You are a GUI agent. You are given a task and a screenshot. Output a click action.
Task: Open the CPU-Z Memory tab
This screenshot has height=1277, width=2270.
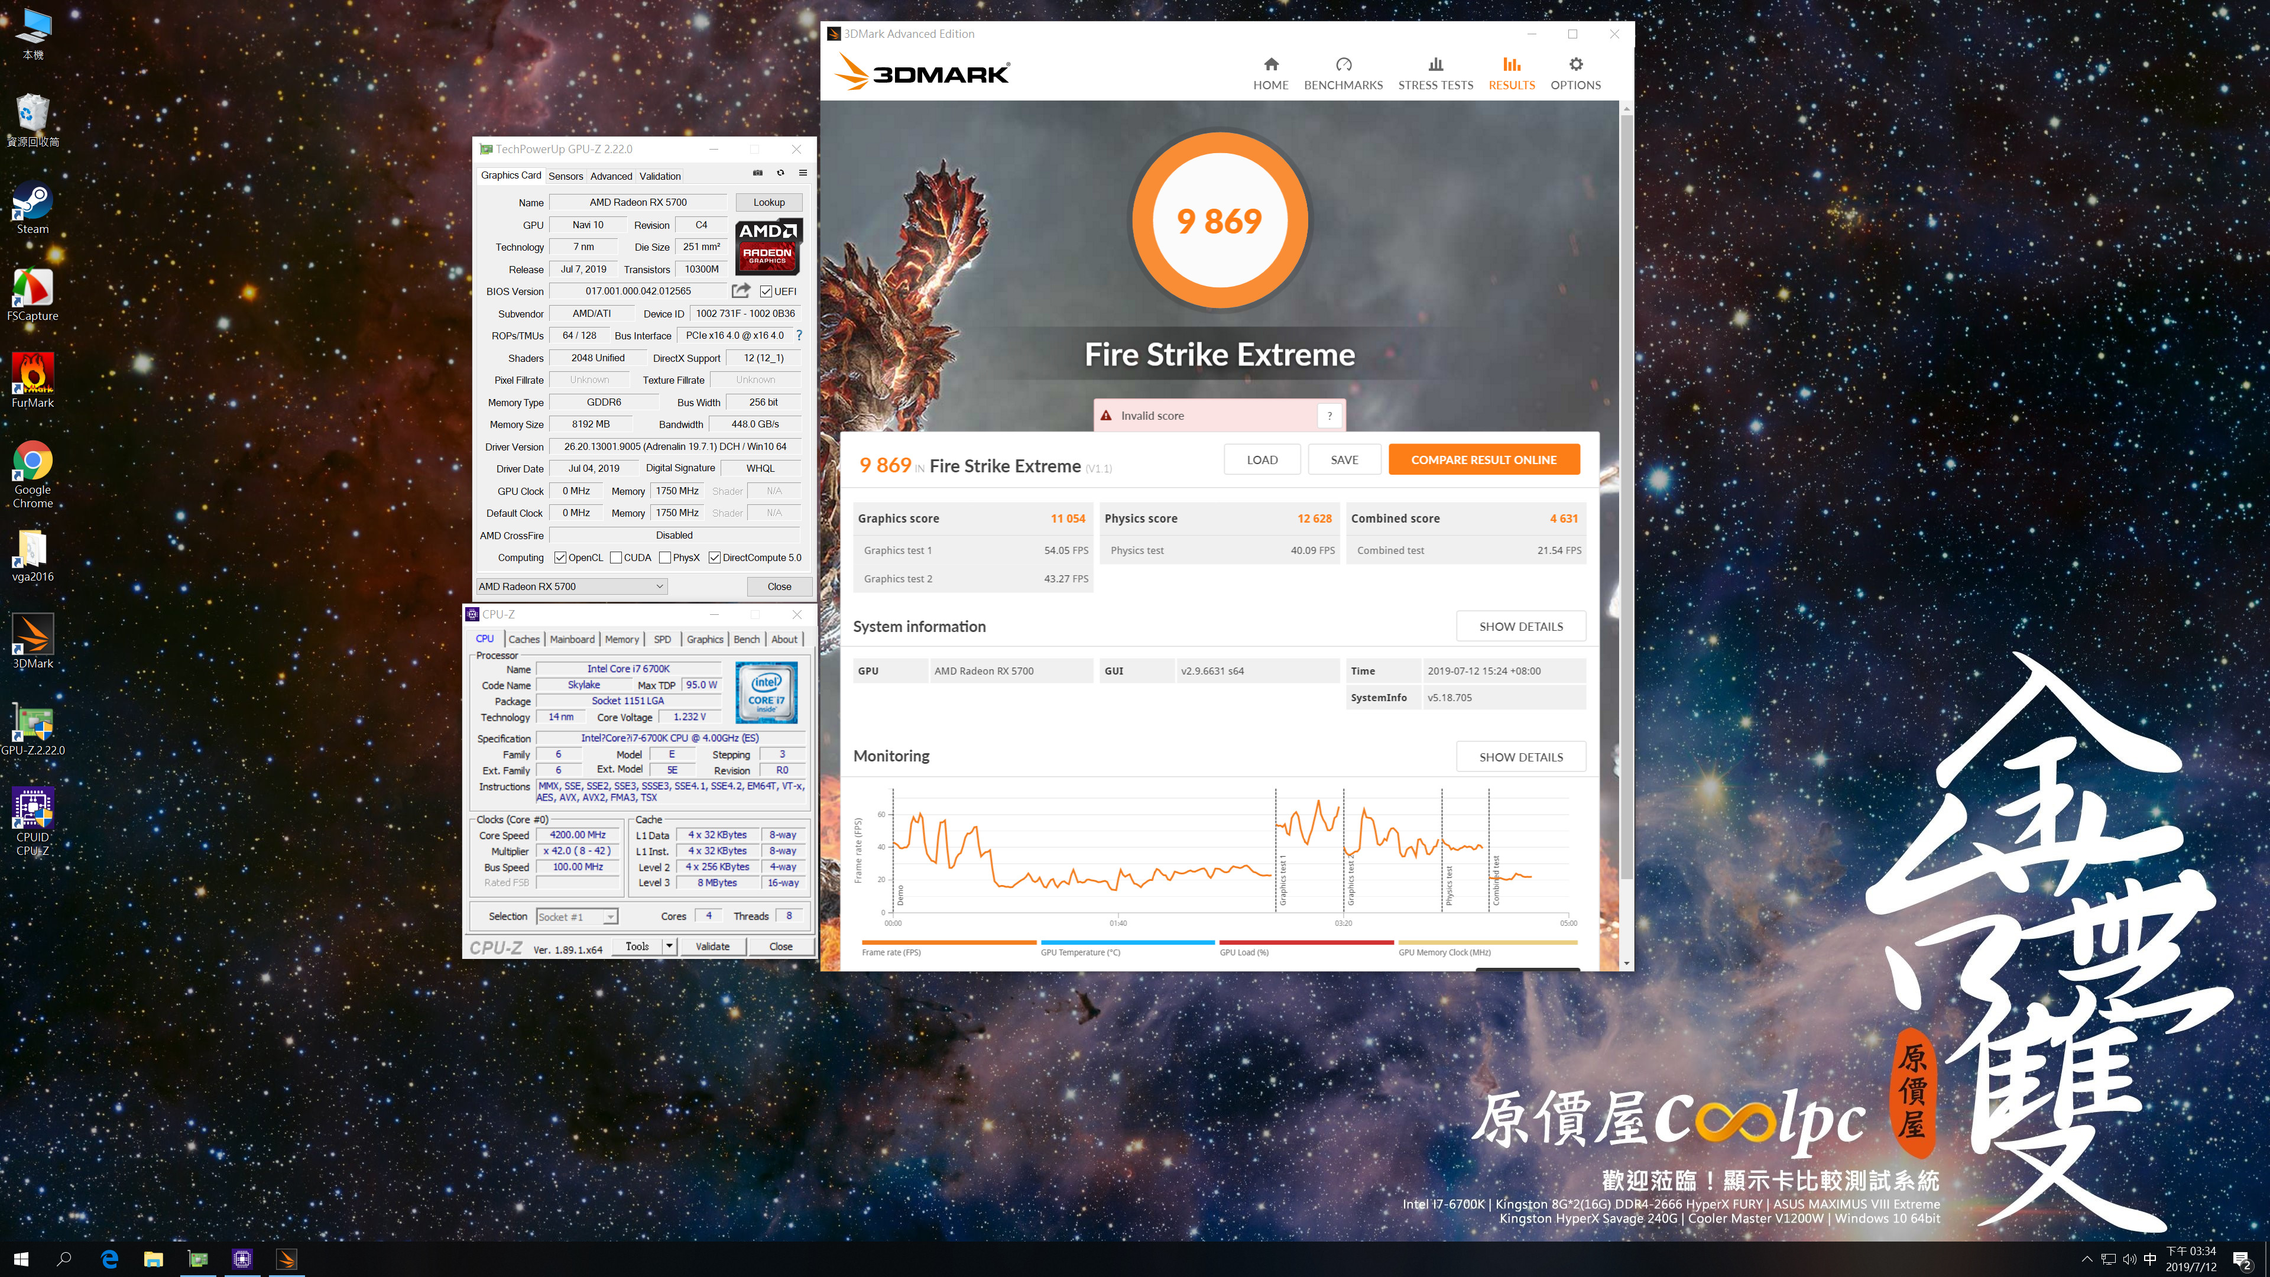click(x=621, y=639)
